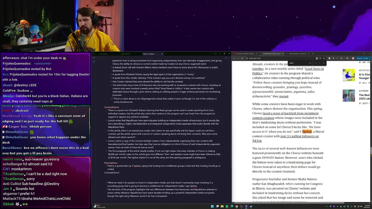This screenshot has width=372, height=209.
Task: Open the 2025-08-29 note tab
Action: point(126,54)
